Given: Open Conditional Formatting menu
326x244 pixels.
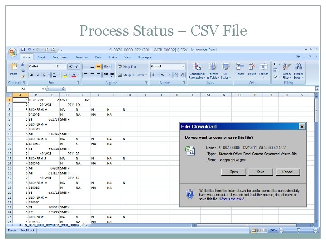Looking at the screenshot, I should tap(197, 71).
